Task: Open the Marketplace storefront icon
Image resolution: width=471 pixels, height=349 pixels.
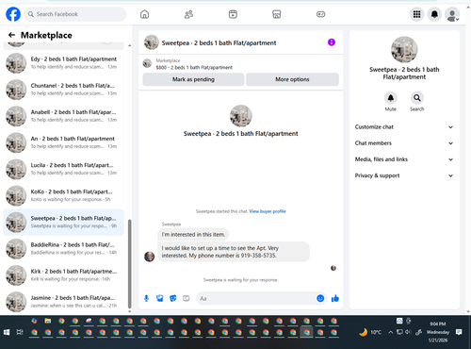Action: [277, 14]
